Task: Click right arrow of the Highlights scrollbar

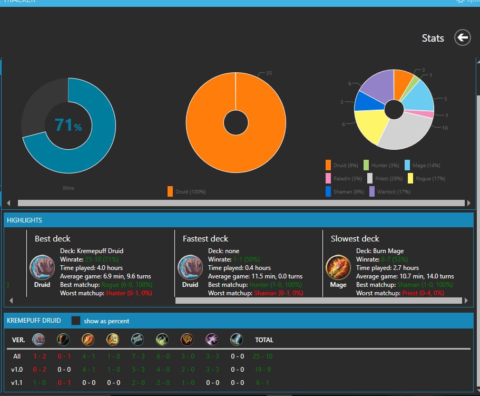Action: click(466, 301)
